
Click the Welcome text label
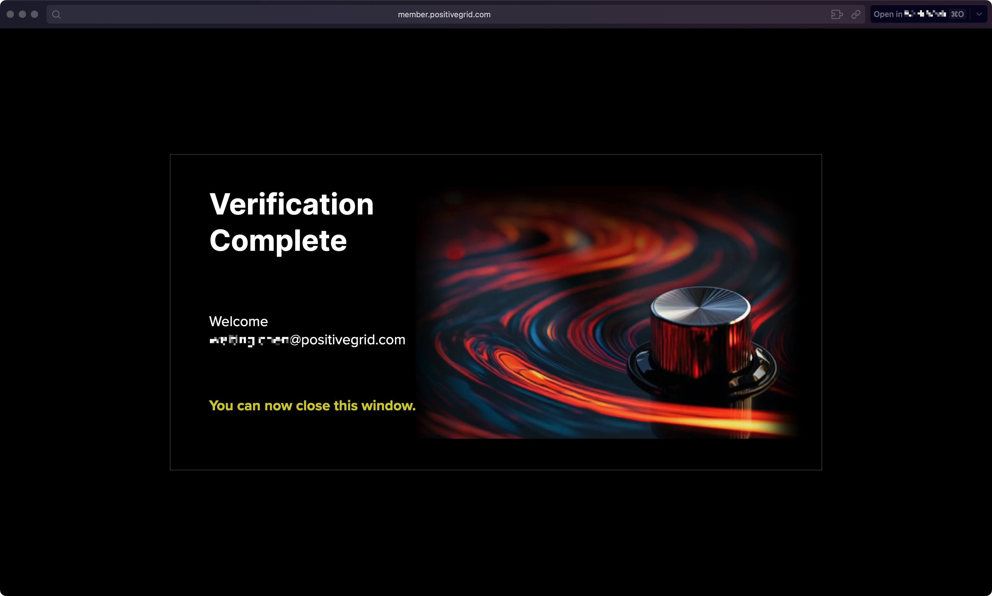[238, 321]
